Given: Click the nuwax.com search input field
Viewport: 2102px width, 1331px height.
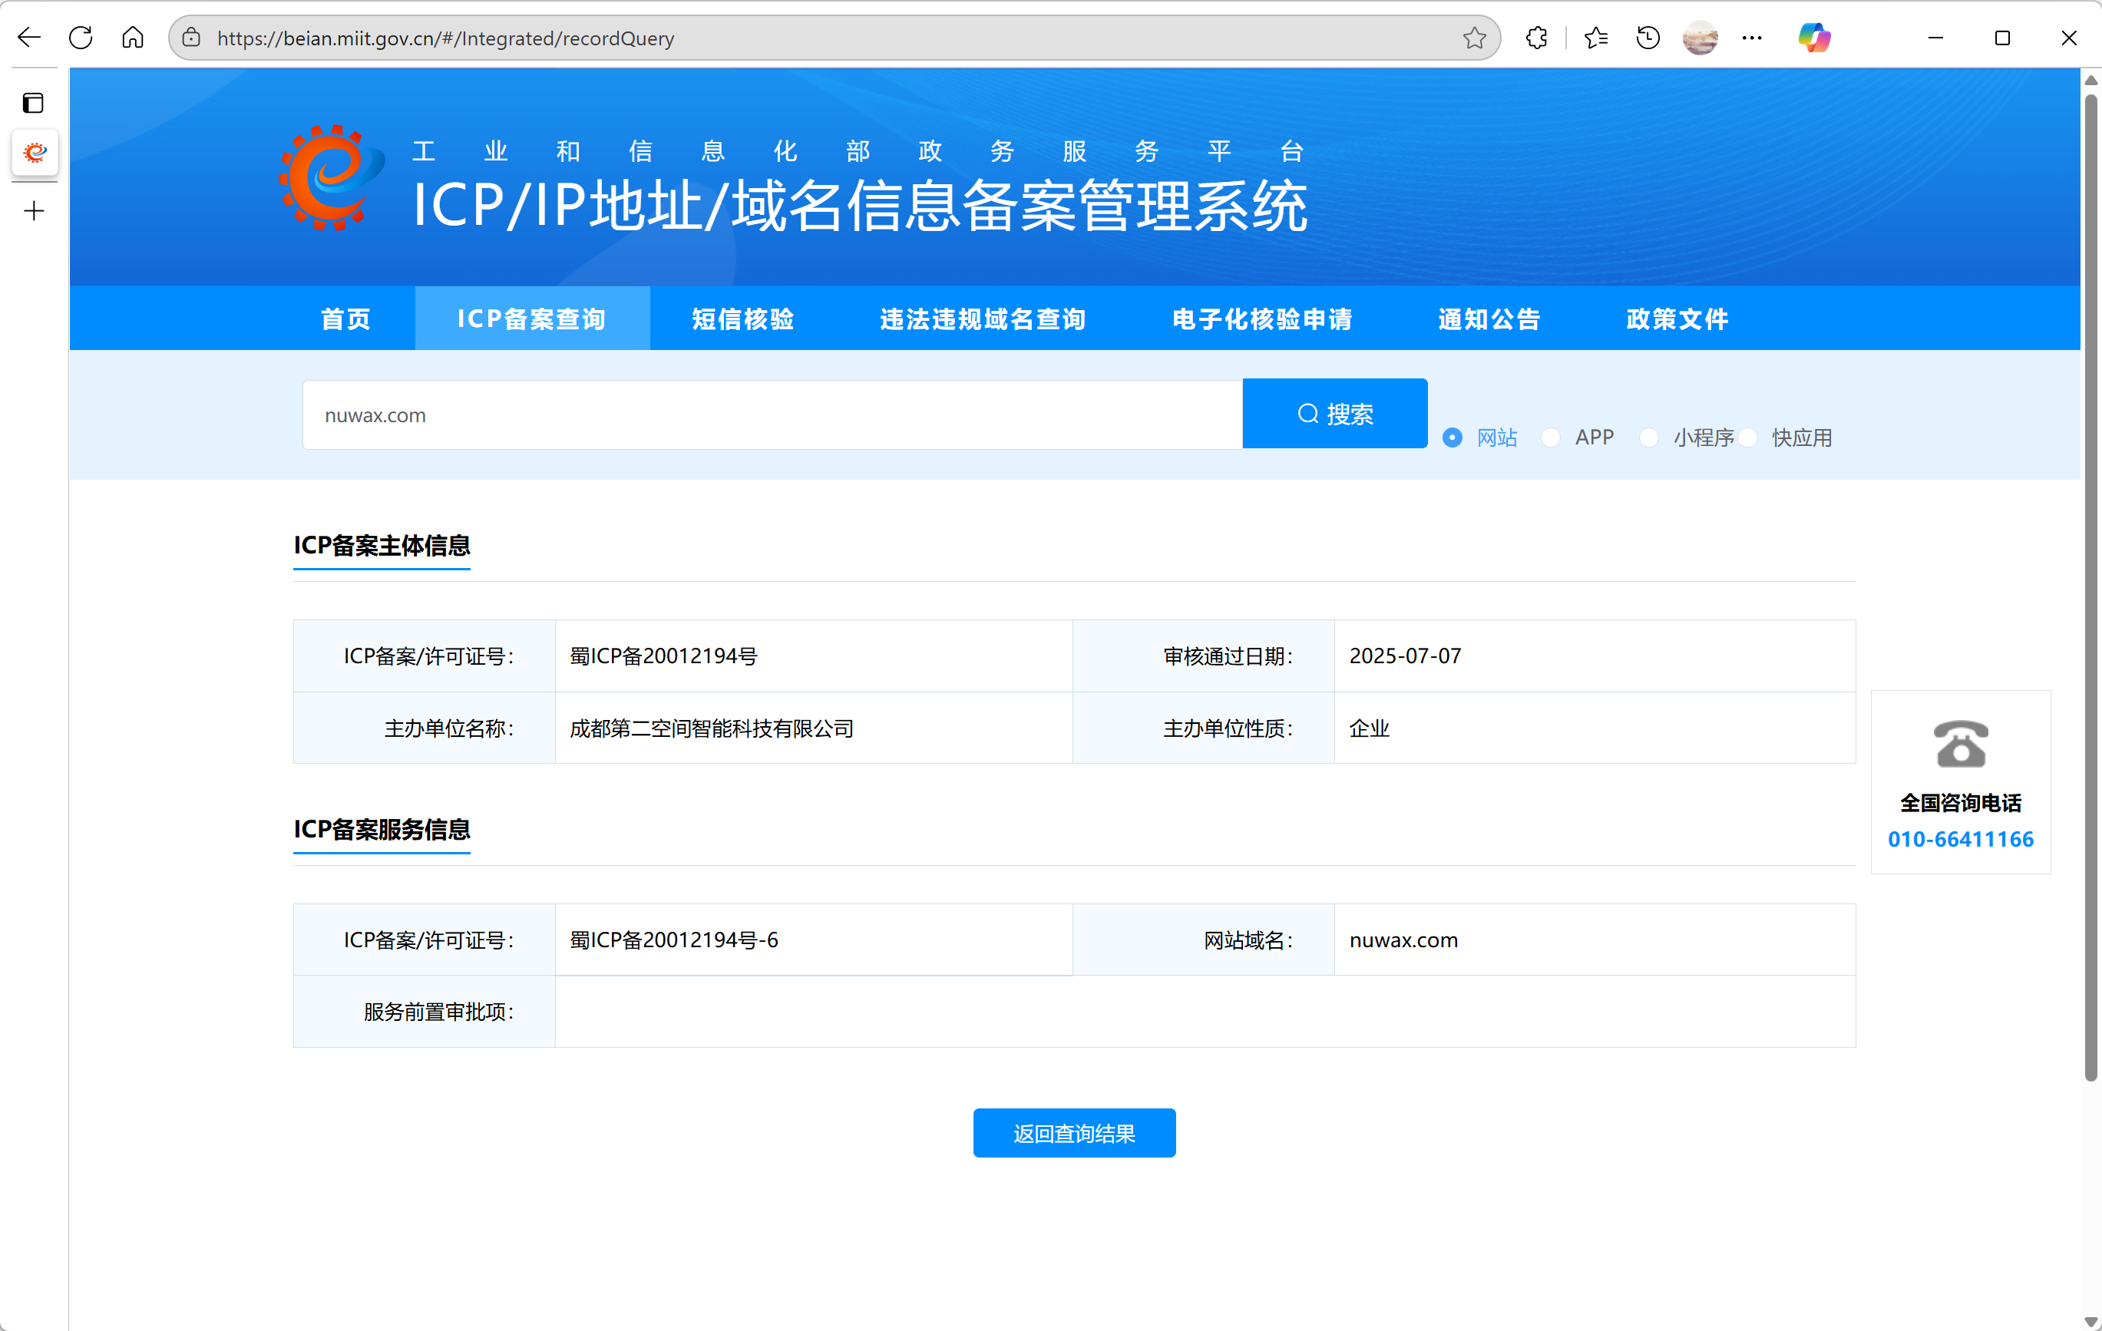Looking at the screenshot, I should (x=772, y=414).
